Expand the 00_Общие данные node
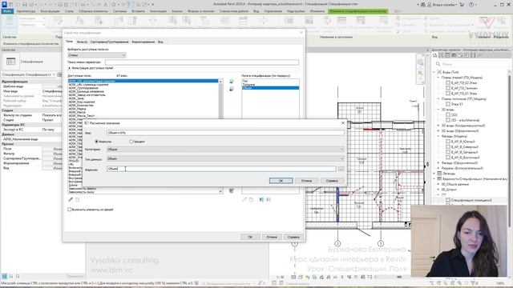 438,184
